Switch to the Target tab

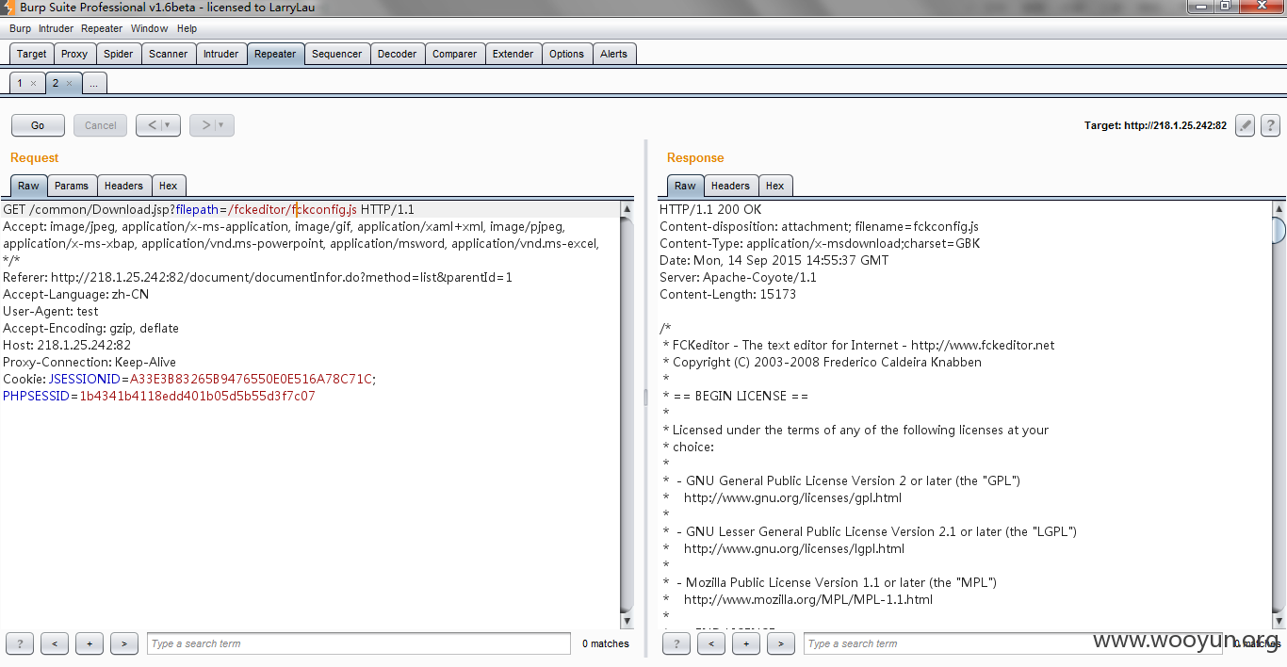click(x=31, y=54)
